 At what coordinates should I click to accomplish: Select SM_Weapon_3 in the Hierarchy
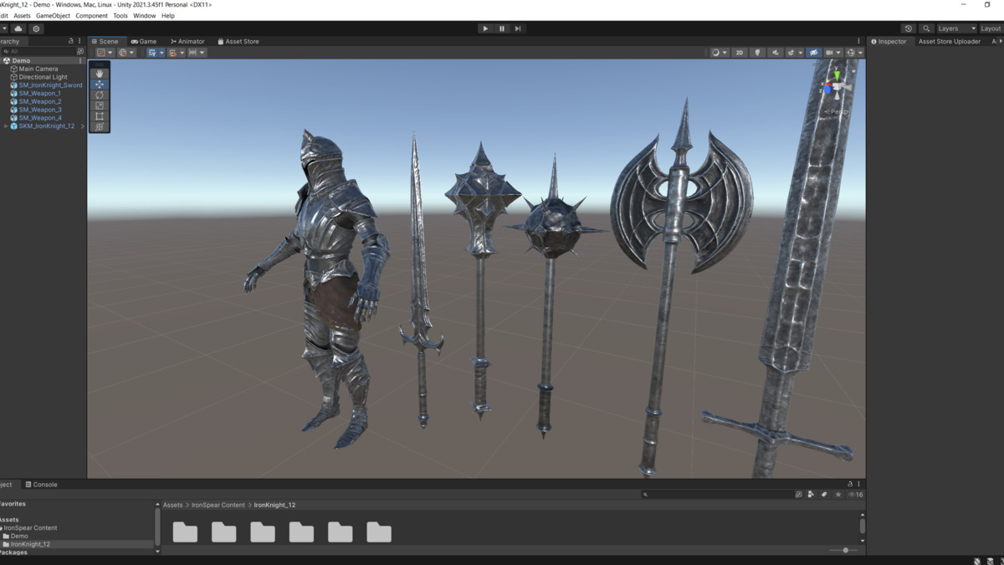pos(40,110)
